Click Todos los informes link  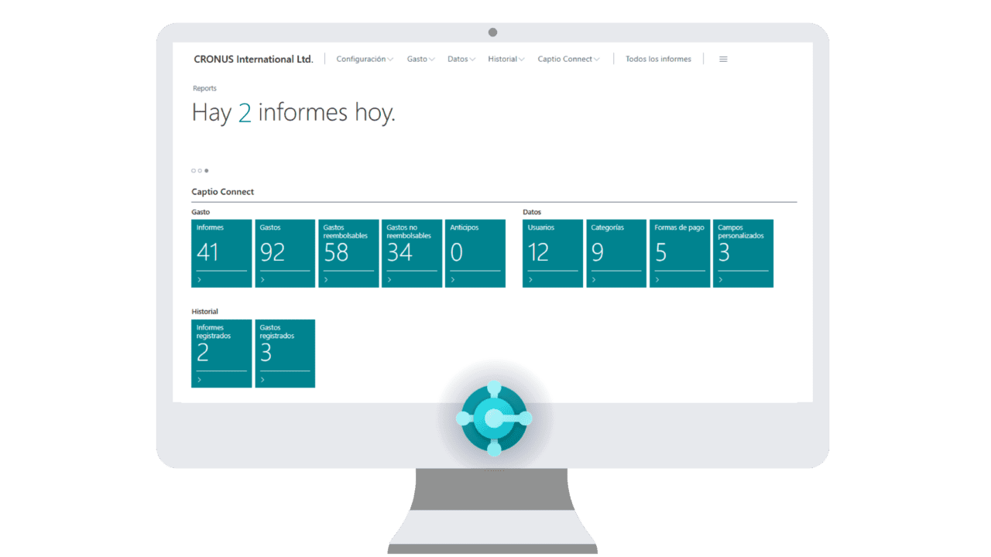click(658, 59)
